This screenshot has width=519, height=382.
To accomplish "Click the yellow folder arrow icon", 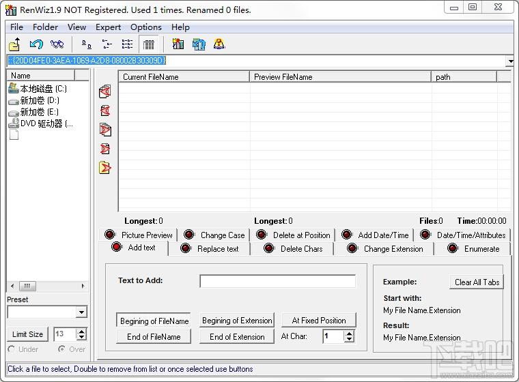I will (105, 167).
